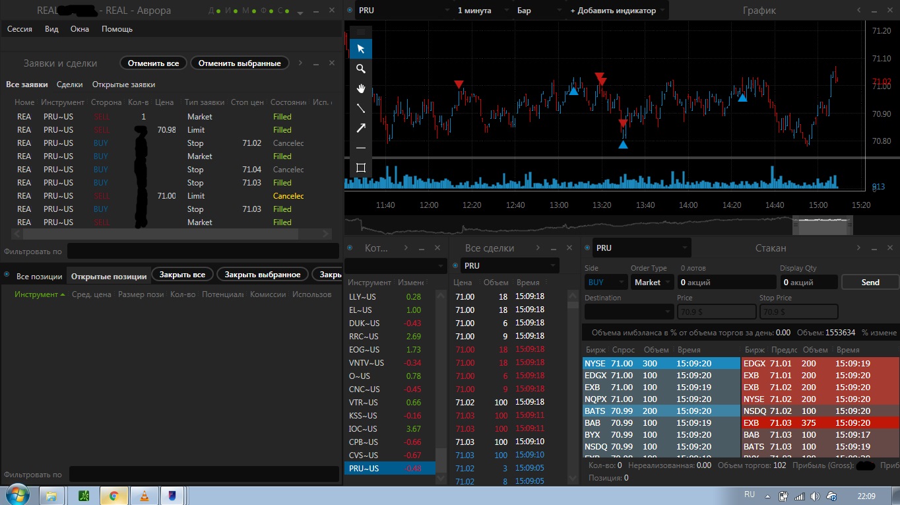The image size is (900, 505).
Task: Click the chart toolbar grip handle
Action: click(360, 32)
